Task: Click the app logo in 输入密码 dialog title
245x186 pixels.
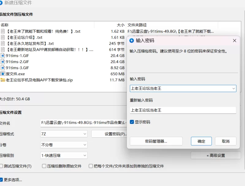Action: pos(132,41)
